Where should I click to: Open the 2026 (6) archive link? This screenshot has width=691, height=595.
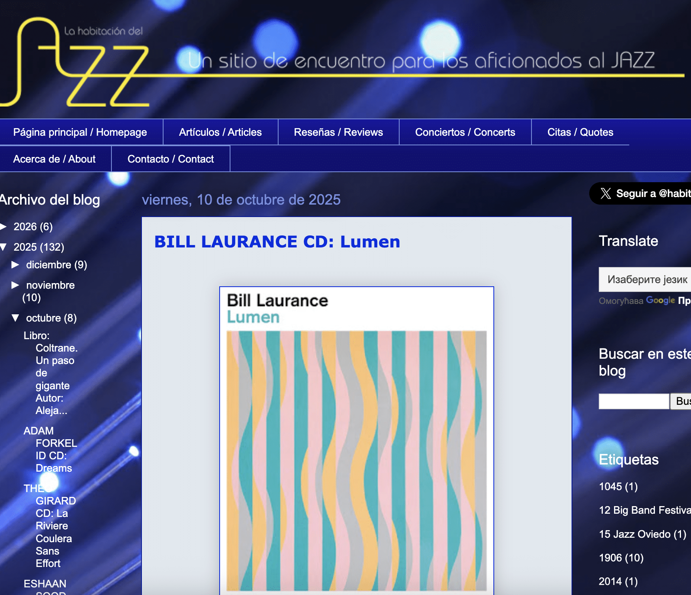coord(33,227)
